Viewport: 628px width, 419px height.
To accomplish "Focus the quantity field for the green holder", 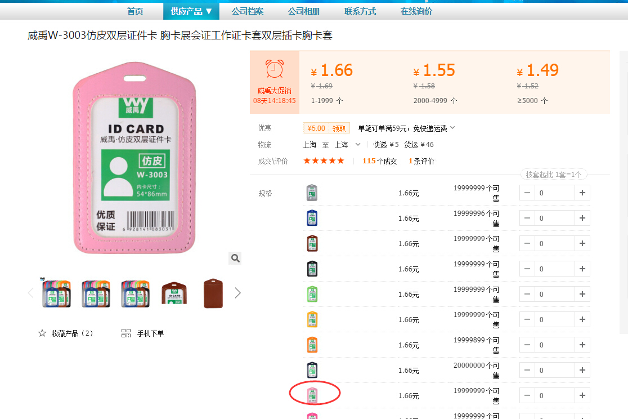I will (555, 294).
